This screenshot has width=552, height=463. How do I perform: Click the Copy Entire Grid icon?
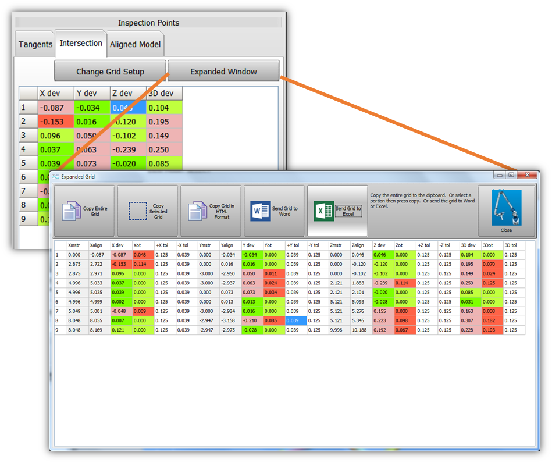[x=72, y=211]
